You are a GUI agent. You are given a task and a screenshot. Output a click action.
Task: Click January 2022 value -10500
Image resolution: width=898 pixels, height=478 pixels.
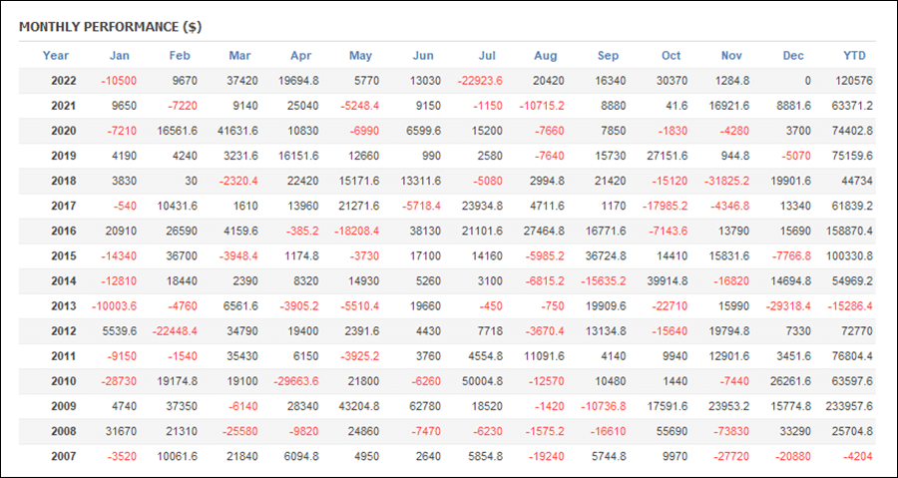pyautogui.click(x=119, y=81)
